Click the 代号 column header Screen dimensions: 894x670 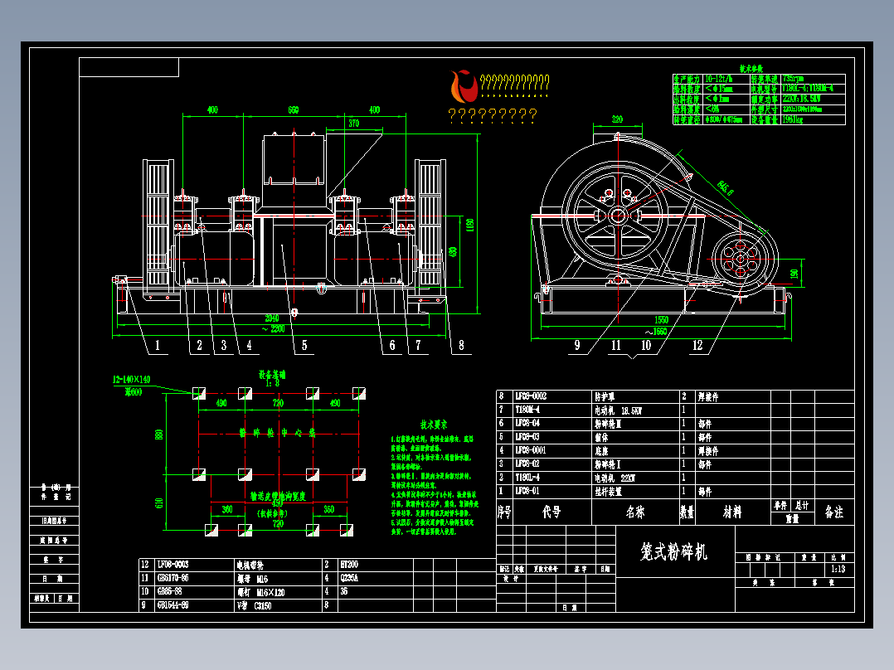(551, 512)
